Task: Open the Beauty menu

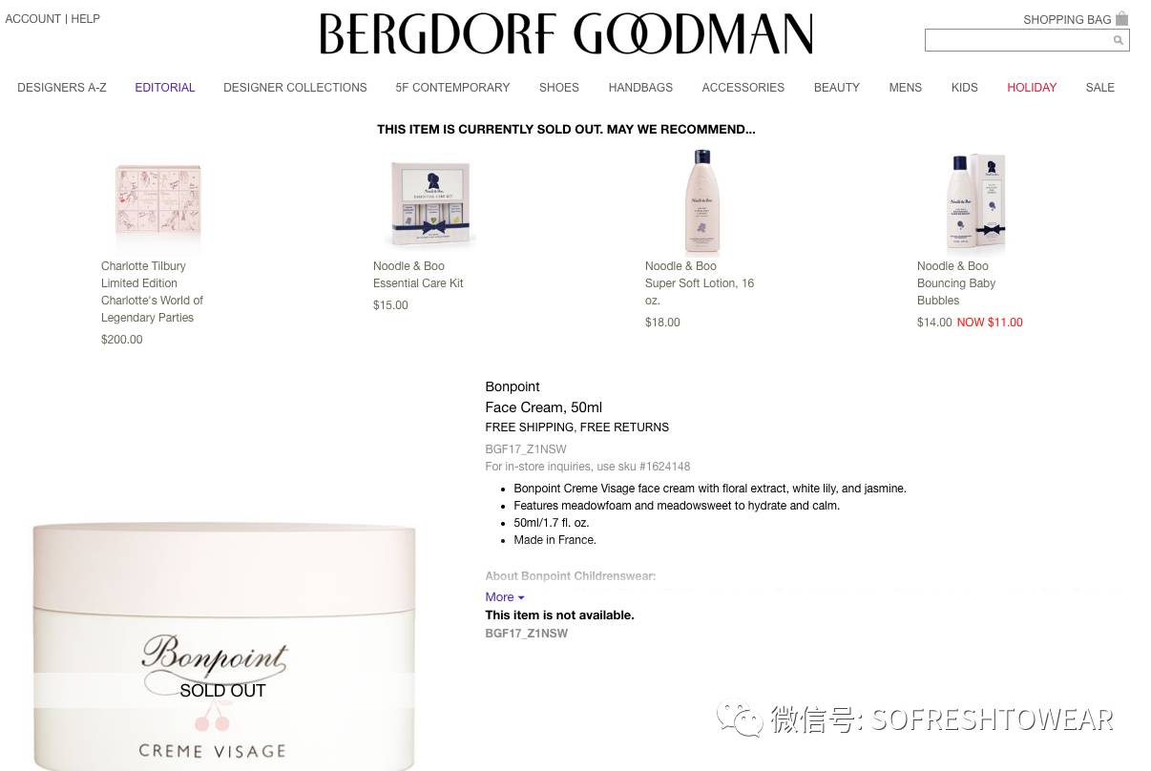Action: pos(836,88)
